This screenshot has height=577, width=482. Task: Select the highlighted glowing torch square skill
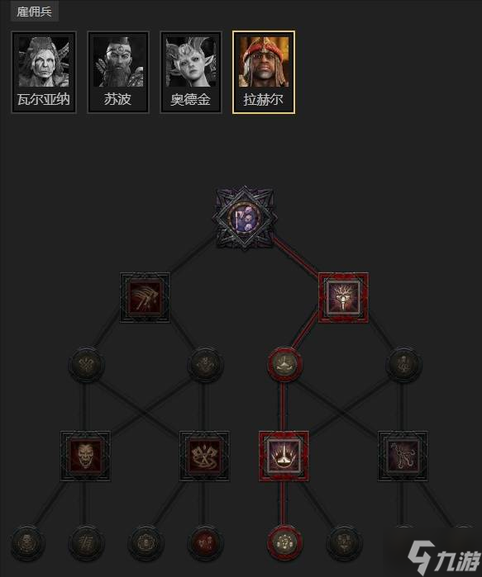(343, 298)
